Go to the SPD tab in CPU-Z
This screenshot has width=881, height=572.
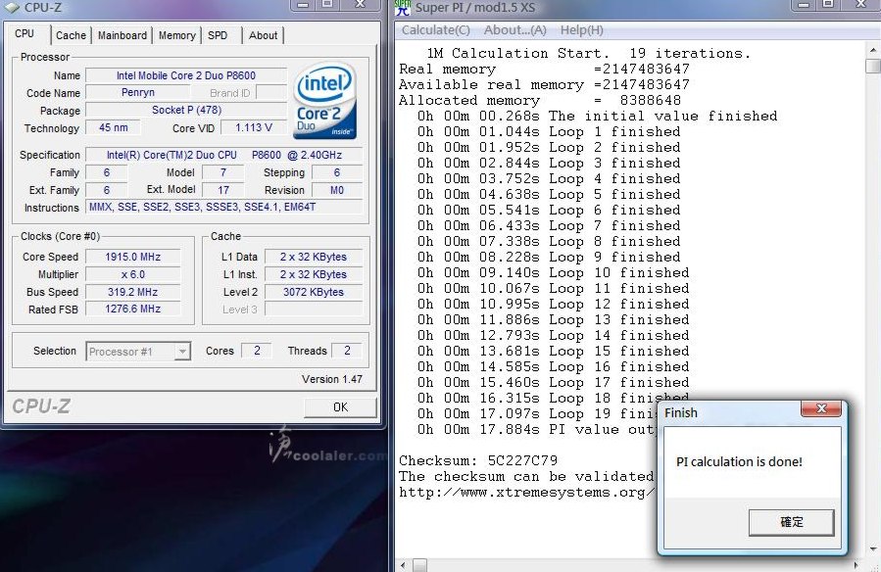click(218, 35)
